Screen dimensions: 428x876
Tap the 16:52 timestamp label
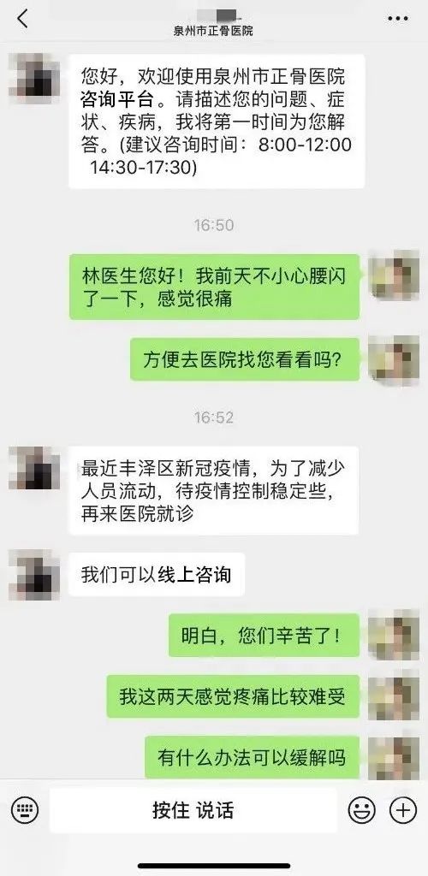tap(213, 417)
